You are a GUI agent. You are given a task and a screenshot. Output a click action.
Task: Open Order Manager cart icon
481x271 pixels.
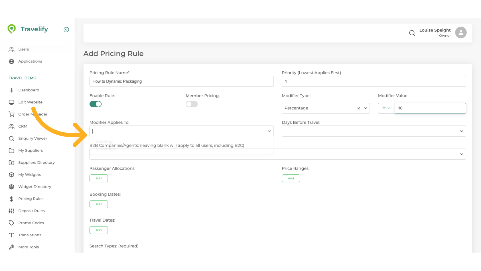(12, 114)
